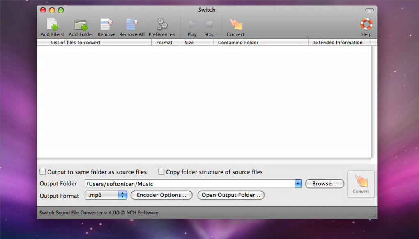
Task: Click the Output Folder label
Action: tap(58, 184)
